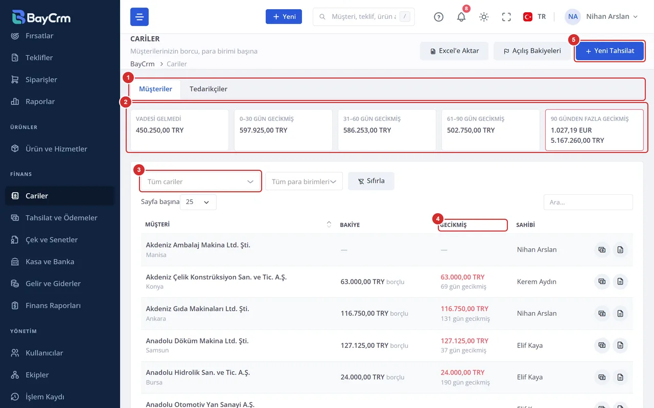Click the top 'Müşteri, teklif, ürün' search box
Viewport: 654px width, 408px height.
click(363, 17)
